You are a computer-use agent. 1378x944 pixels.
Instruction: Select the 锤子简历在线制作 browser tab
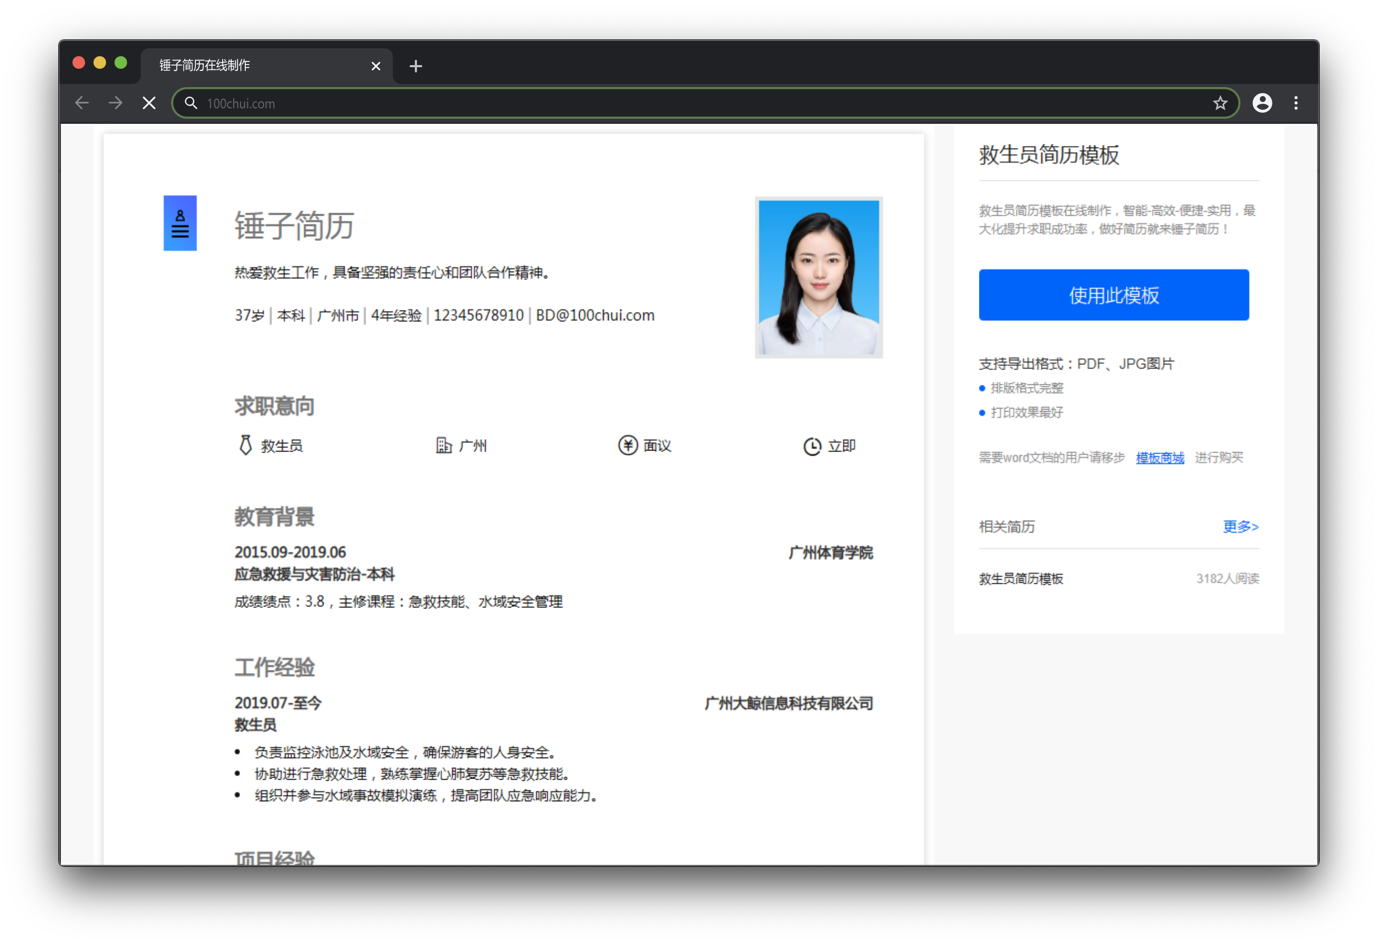(x=266, y=65)
